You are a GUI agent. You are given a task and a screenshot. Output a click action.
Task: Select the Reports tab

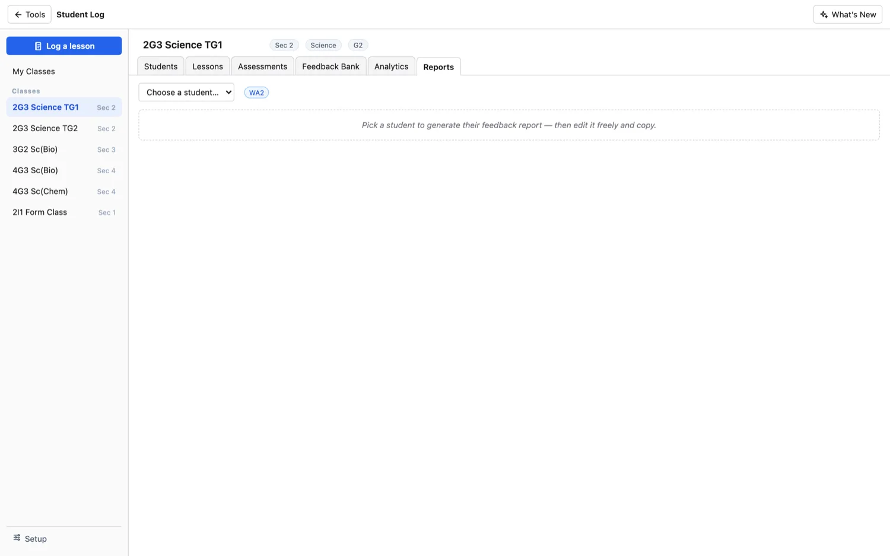click(x=438, y=67)
